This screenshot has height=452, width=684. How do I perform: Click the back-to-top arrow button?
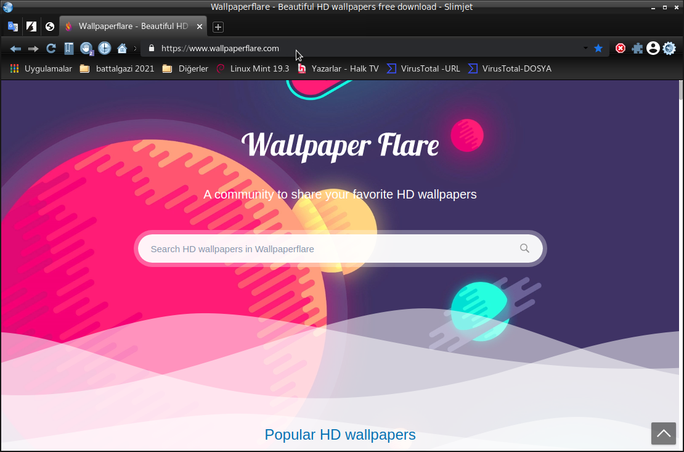[x=664, y=434]
